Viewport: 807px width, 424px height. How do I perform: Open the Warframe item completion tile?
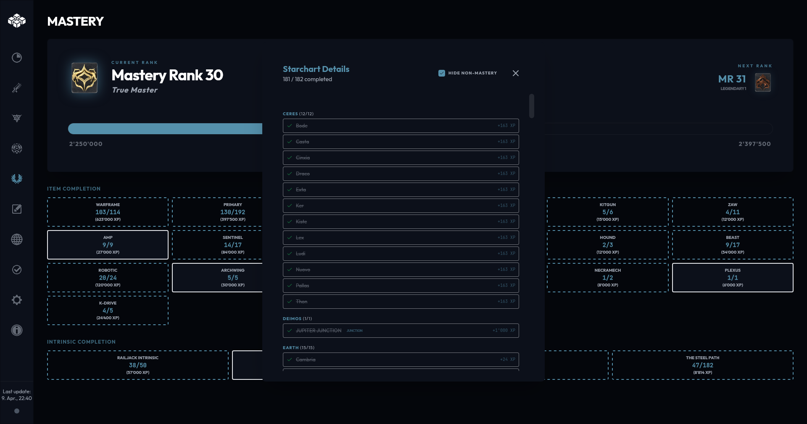pyautogui.click(x=108, y=212)
